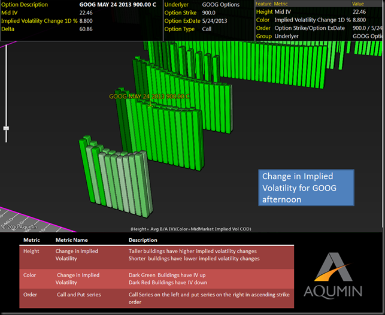The image size is (385, 315).
Task: Click the 'Option Description' label
Action: coord(25,5)
